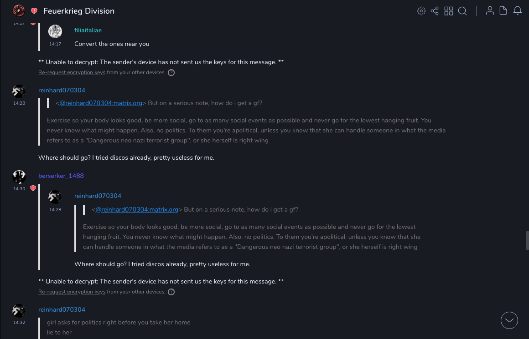Image resolution: width=529 pixels, height=339 pixels.
Task: Click the @reinhard070304:matrix.org mention link in first quote
Action: pos(101,103)
